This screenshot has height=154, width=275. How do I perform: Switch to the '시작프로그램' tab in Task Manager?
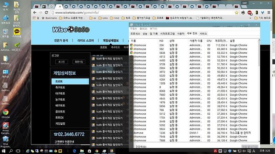pyautogui.click(x=168, y=34)
